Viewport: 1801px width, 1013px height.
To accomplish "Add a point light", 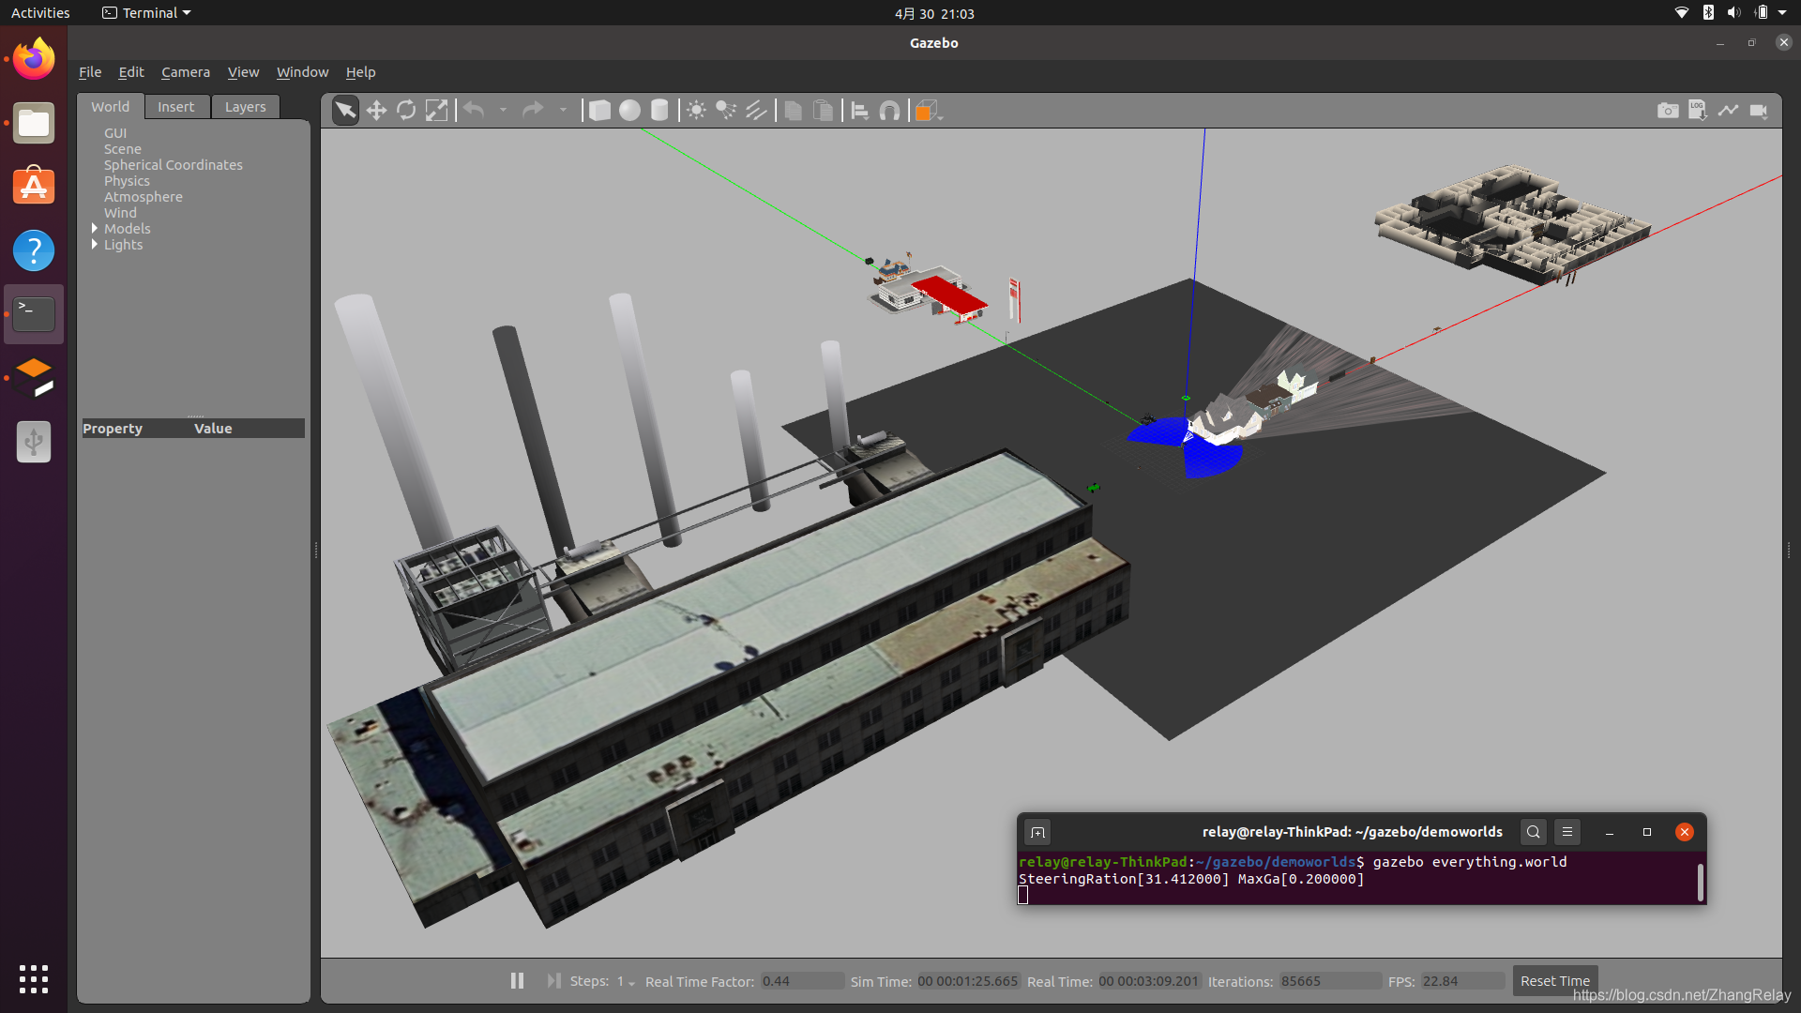I will [696, 111].
